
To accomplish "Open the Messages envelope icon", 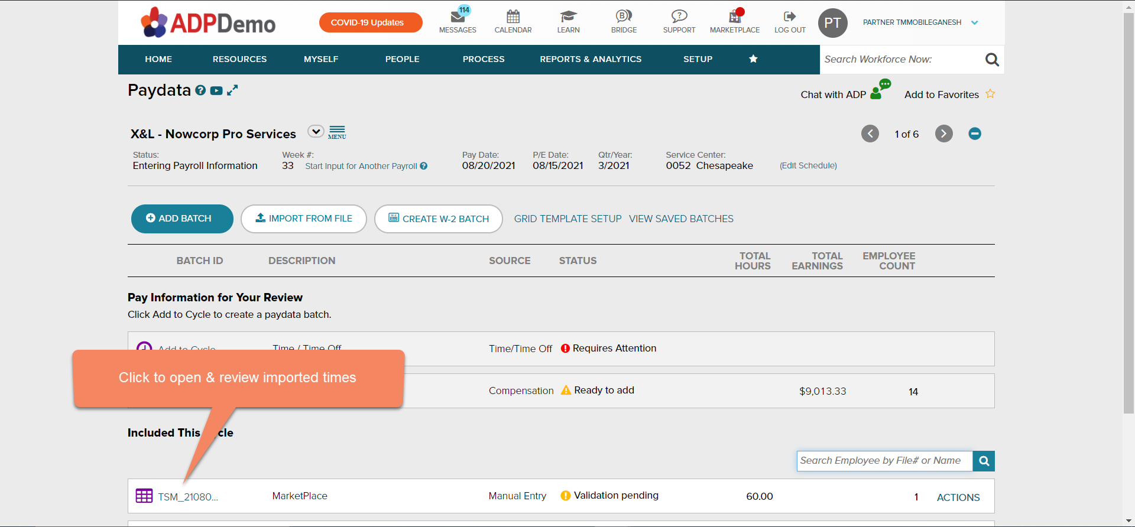I will tap(457, 17).
